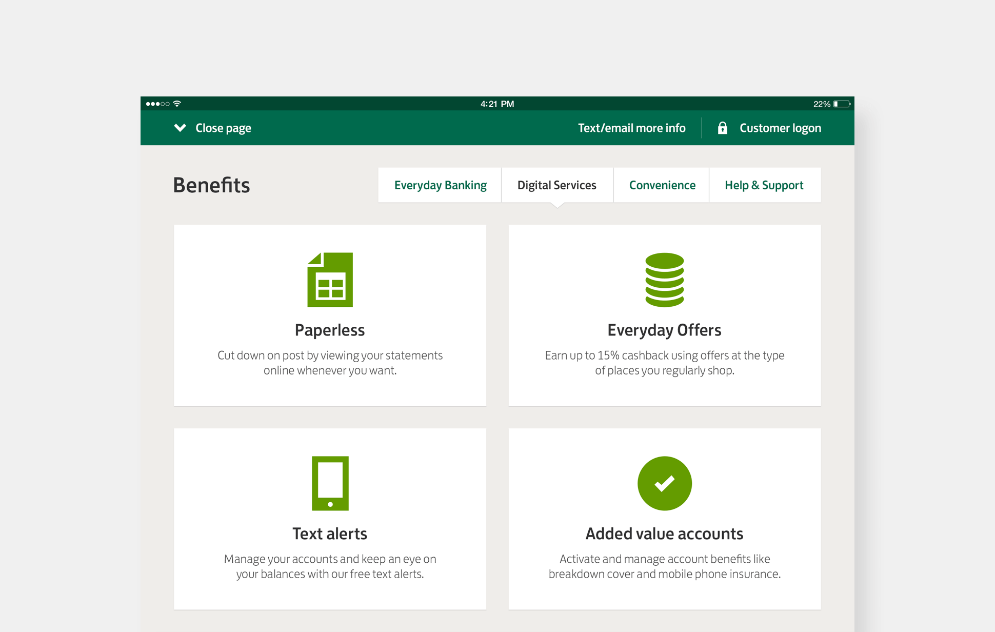This screenshot has height=632, width=995.
Task: Click the cellular signal dots icon
Action: pos(158,104)
